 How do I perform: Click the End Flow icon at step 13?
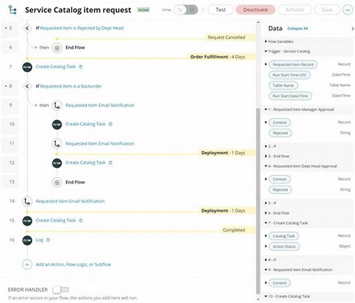coord(56,182)
